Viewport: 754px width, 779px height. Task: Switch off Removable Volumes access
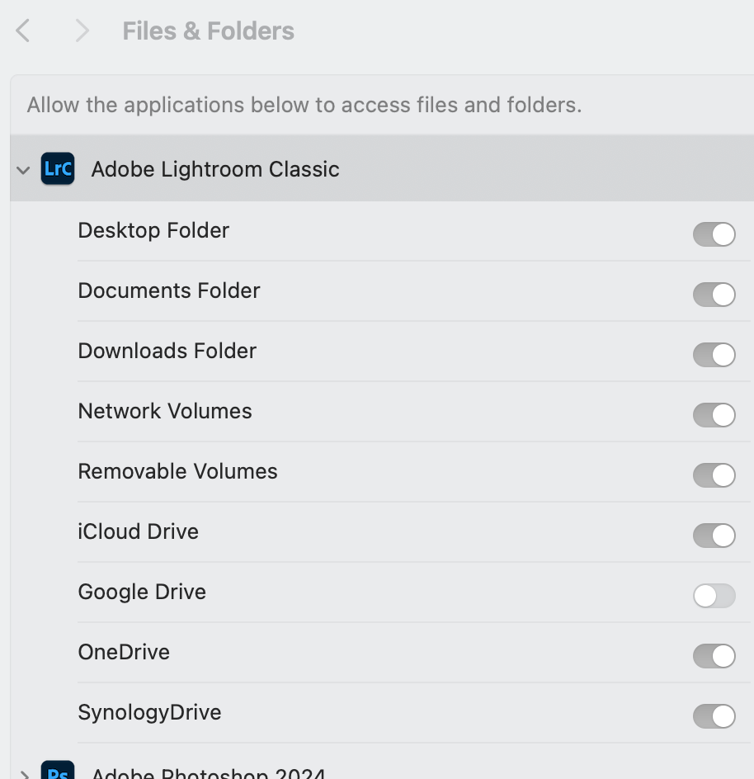[714, 475]
